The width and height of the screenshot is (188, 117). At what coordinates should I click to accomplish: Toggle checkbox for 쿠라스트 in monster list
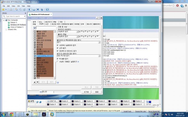[35, 43]
